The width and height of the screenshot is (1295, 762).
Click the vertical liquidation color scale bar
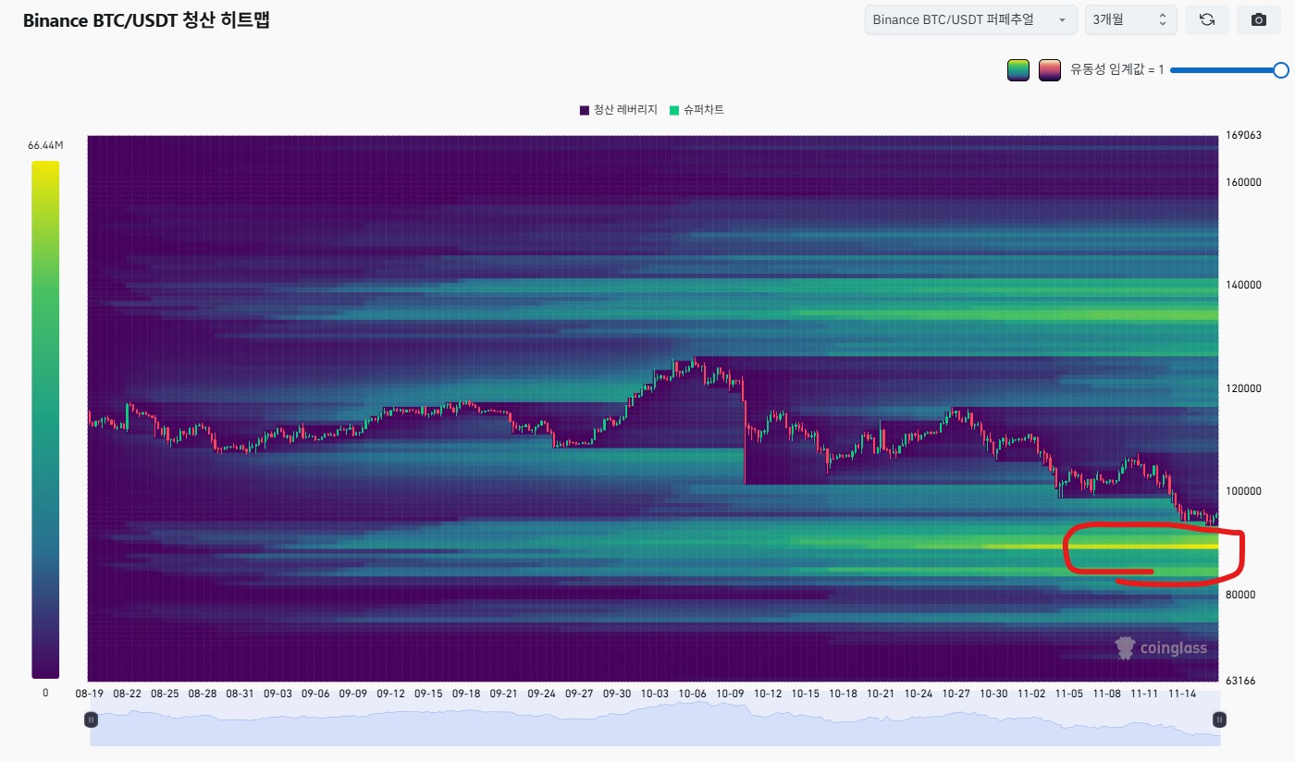point(45,420)
